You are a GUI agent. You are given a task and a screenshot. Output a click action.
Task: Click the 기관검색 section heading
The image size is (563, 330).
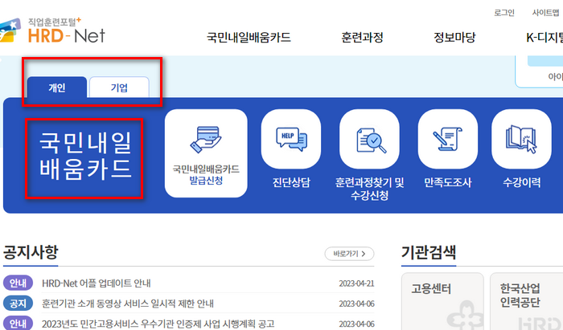tap(429, 252)
